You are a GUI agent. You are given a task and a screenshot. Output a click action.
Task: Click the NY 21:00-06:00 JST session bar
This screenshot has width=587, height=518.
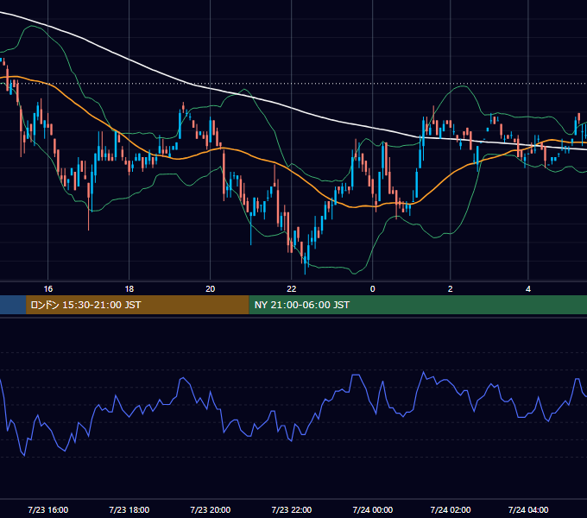(418, 305)
